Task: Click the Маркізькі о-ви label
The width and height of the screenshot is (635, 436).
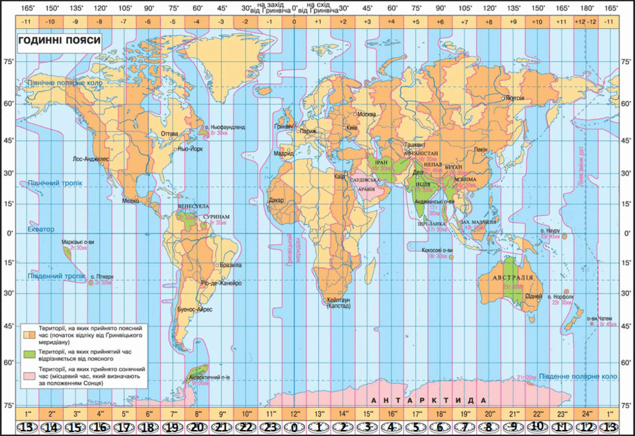Action: pyautogui.click(x=78, y=242)
